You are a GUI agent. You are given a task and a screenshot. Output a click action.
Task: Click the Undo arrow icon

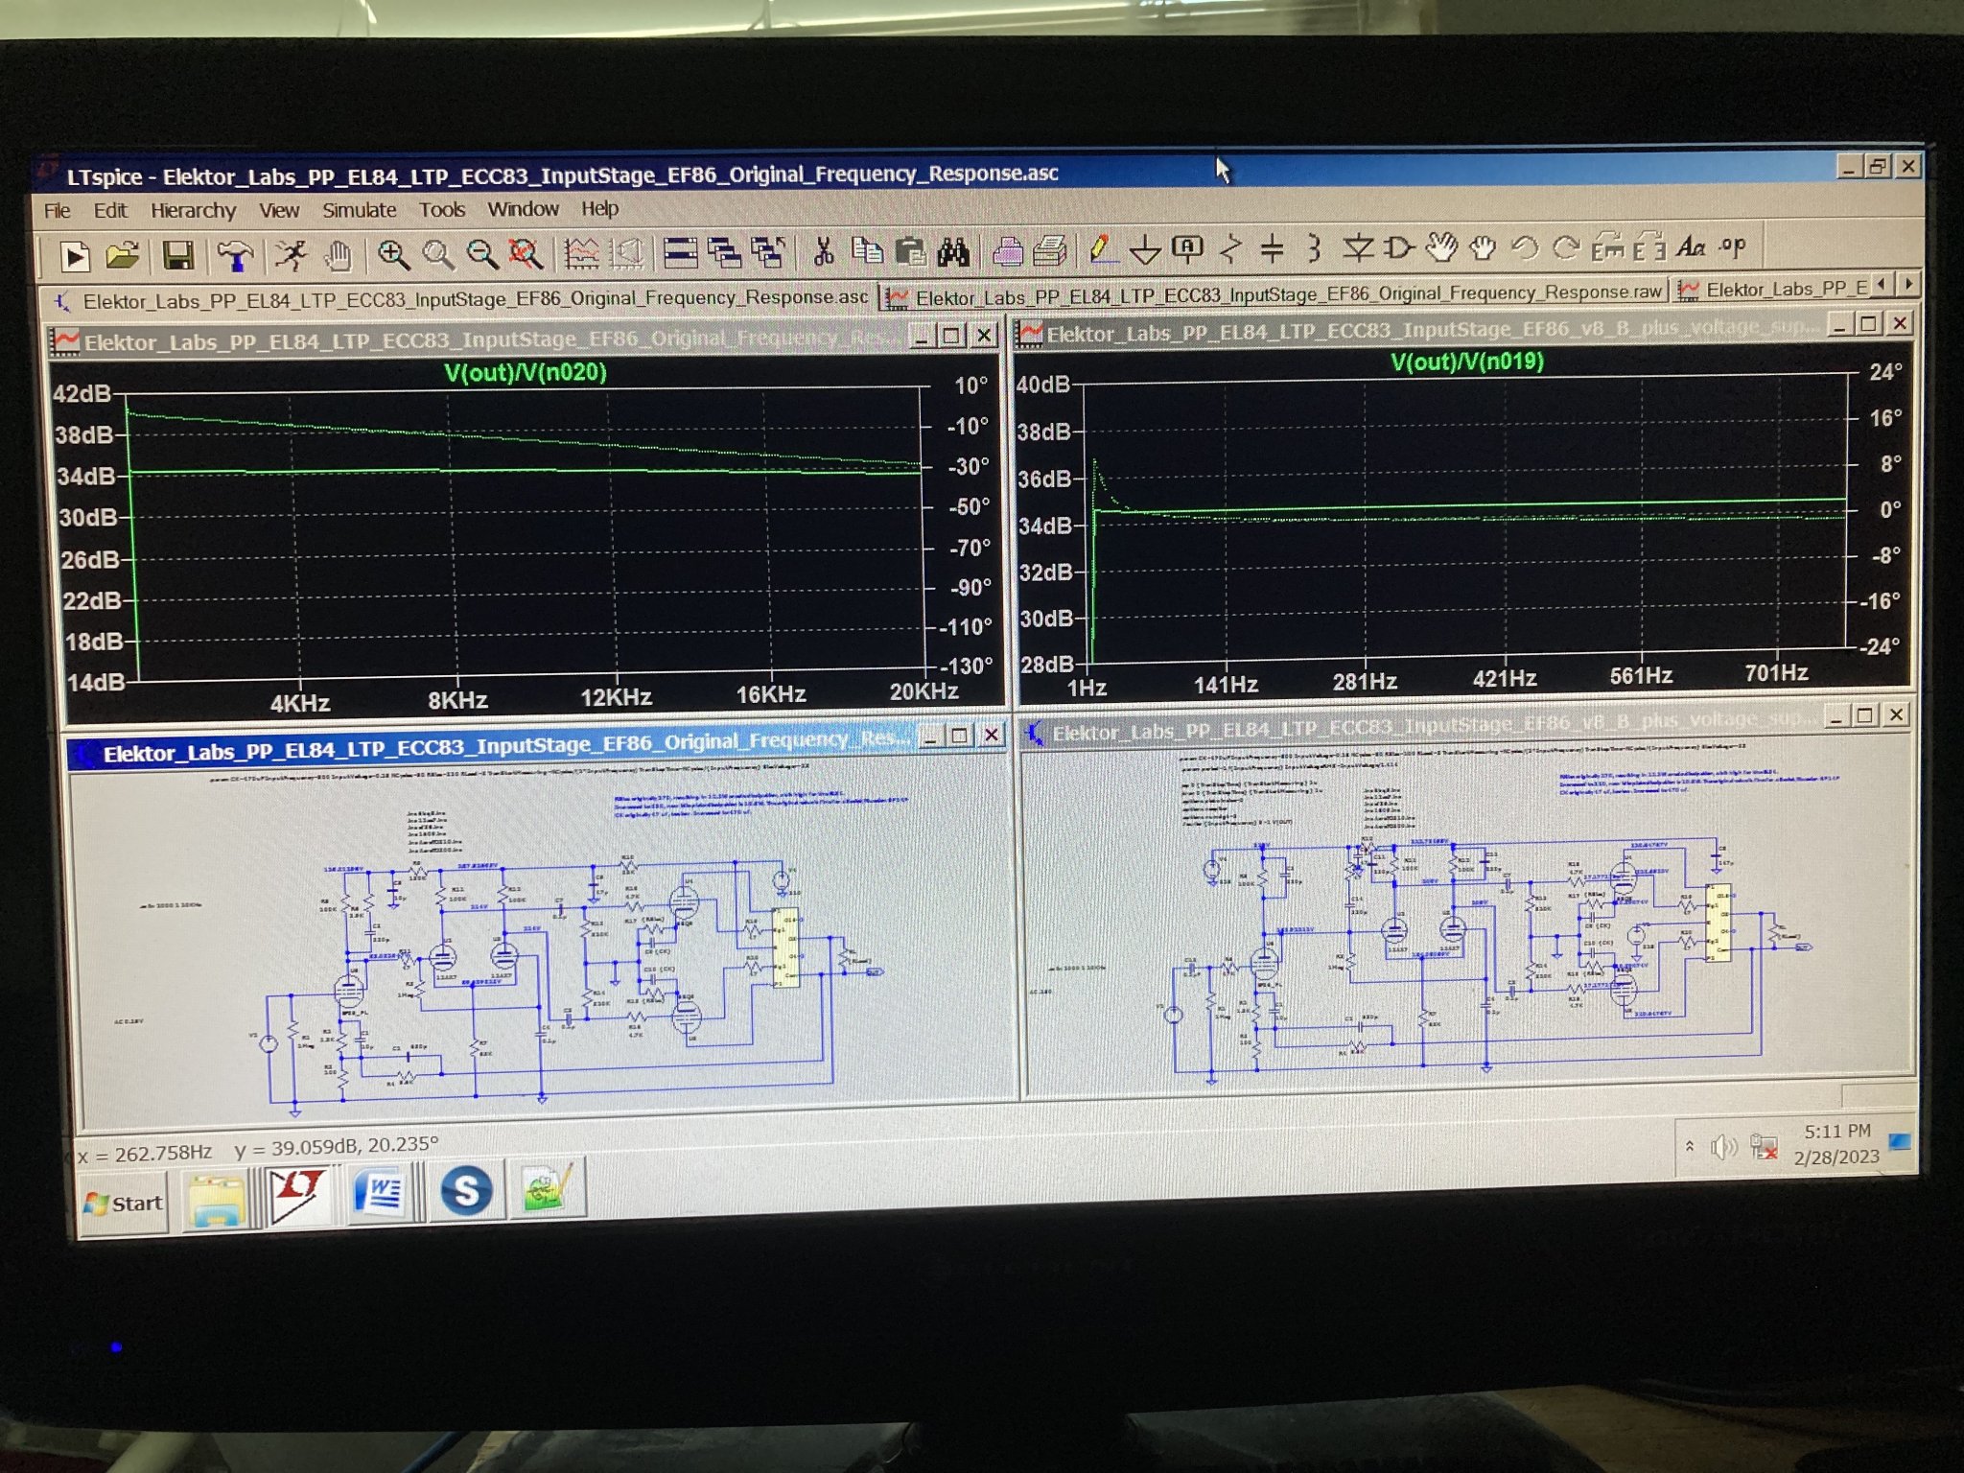point(1525,248)
